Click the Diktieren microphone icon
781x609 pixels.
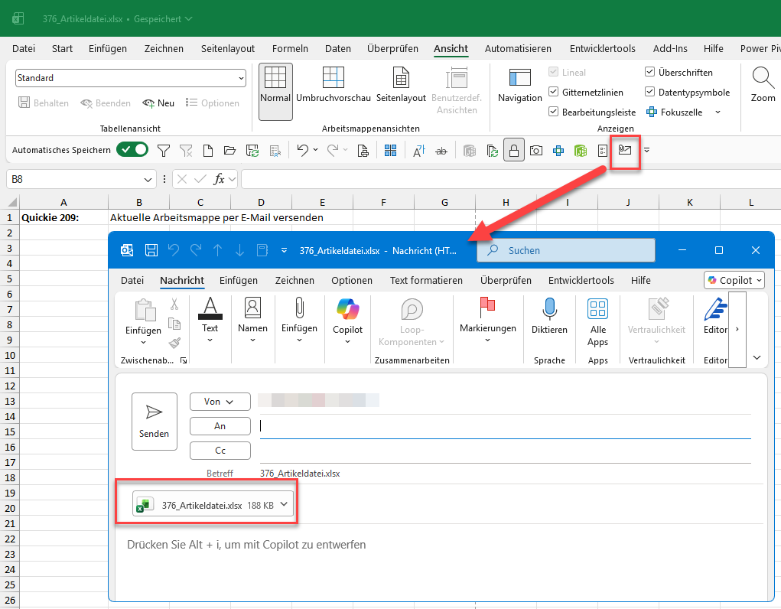(x=549, y=308)
